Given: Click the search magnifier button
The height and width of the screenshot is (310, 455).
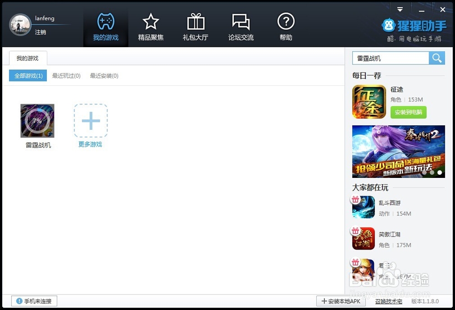Looking at the screenshot, I should [x=437, y=58].
